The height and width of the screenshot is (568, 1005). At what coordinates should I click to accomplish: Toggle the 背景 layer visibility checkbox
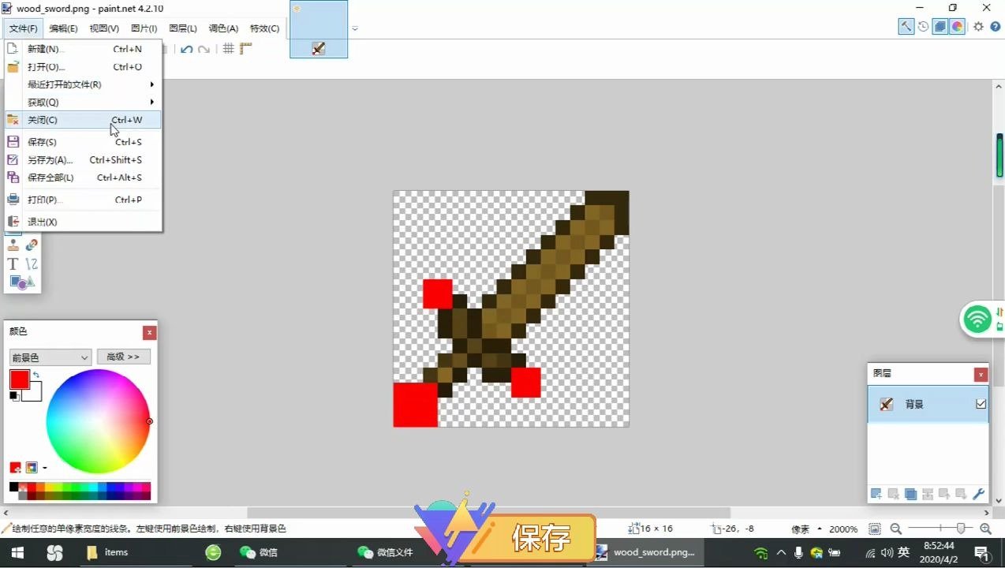click(x=981, y=404)
